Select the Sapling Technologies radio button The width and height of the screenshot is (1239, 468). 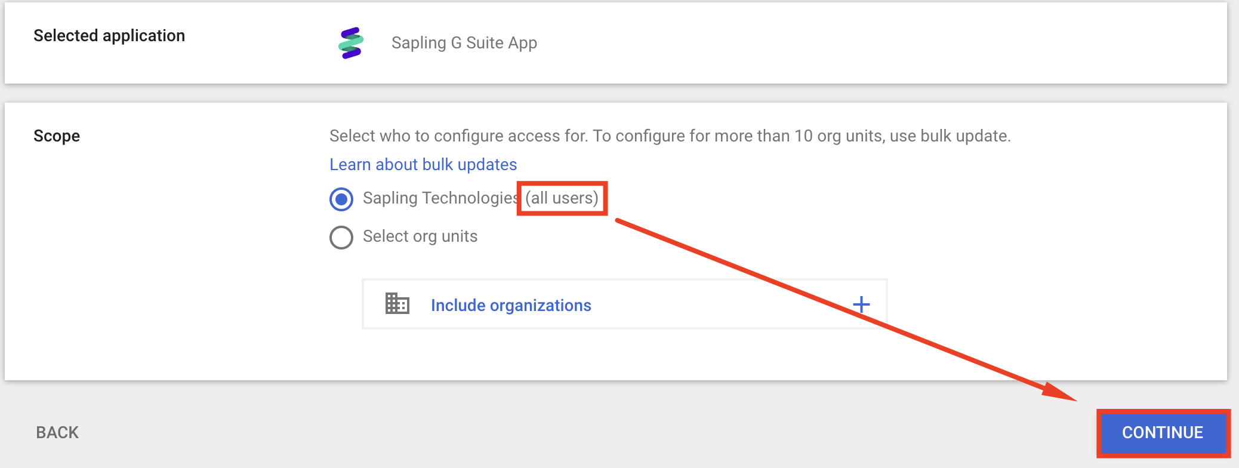pyautogui.click(x=341, y=199)
